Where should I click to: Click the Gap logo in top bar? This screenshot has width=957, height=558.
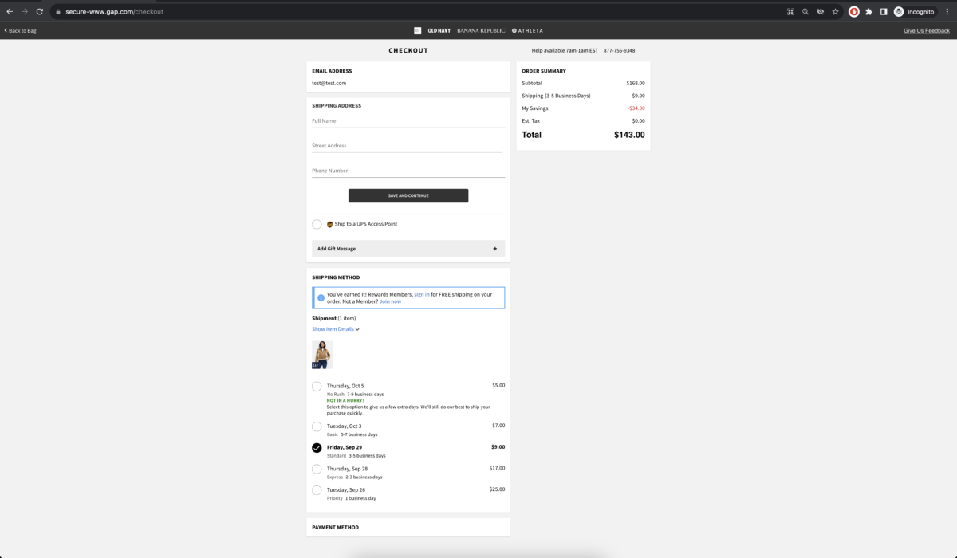tap(417, 30)
